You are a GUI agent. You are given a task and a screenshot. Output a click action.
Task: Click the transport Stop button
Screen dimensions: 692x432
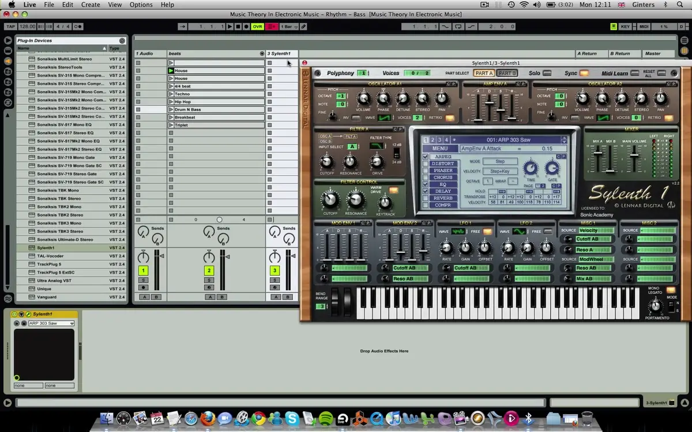coord(238,26)
